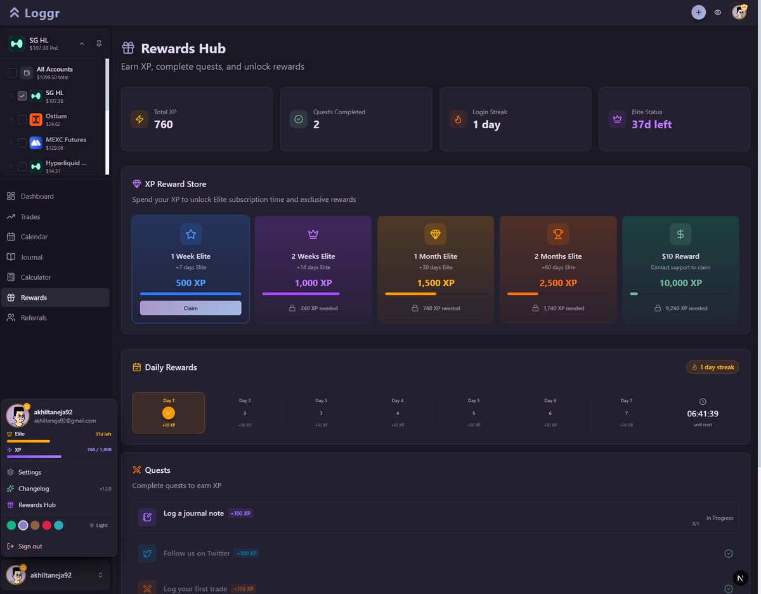761x594 pixels.
Task: Toggle the akhiltaneja92 profile menu expander
Action: tap(100, 575)
